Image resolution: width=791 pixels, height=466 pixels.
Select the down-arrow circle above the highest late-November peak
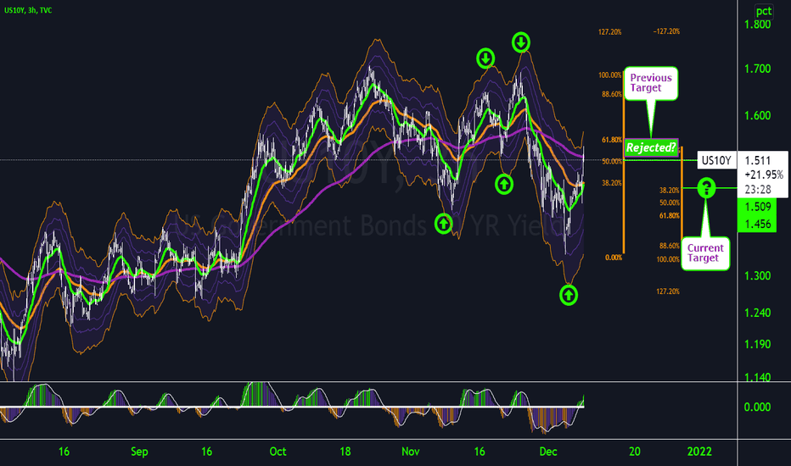point(521,42)
